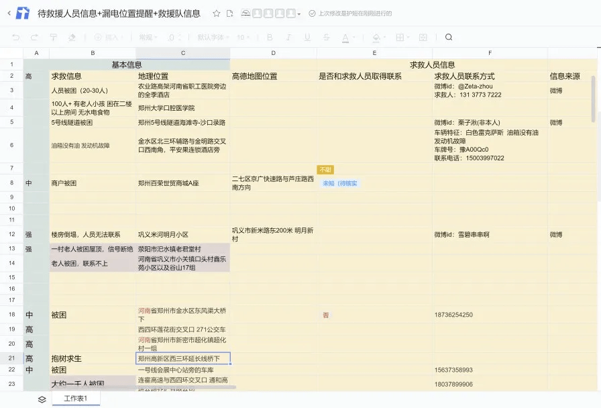601x408 pixels.
Task: Toggle bold formatting
Action: click(270, 37)
